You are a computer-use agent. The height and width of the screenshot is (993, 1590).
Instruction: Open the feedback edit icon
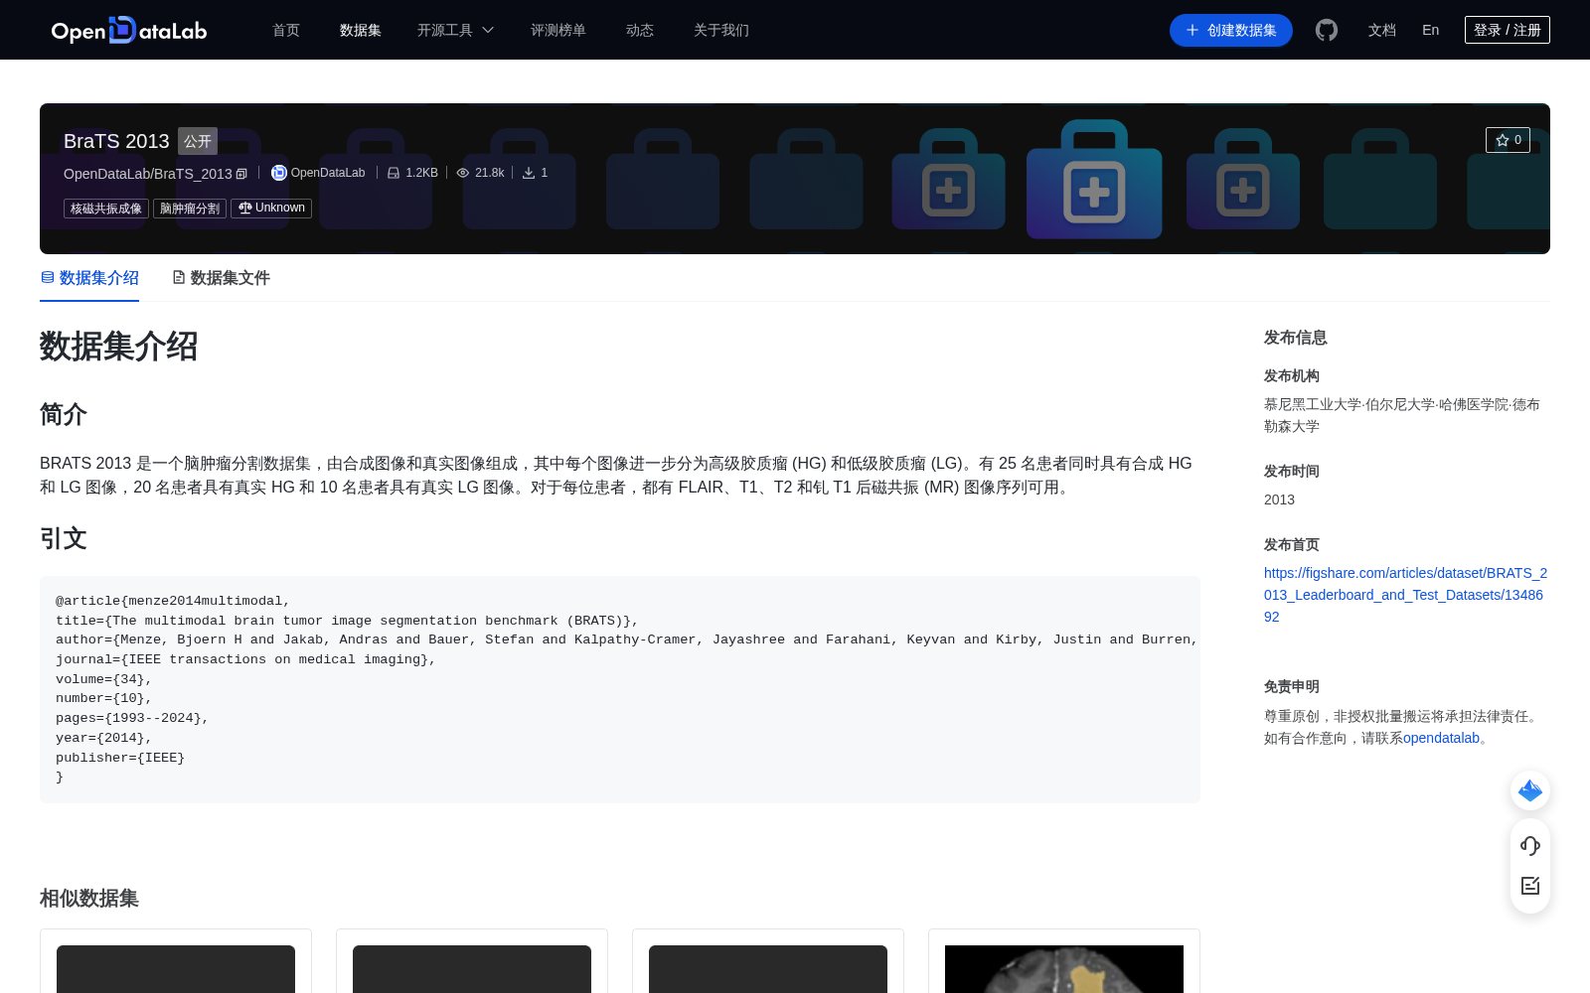1530,886
